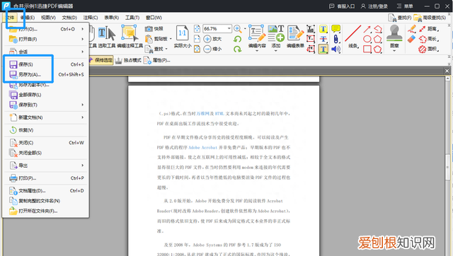Rotate the page counterclockwise (upper green arrow)

pos(238,39)
